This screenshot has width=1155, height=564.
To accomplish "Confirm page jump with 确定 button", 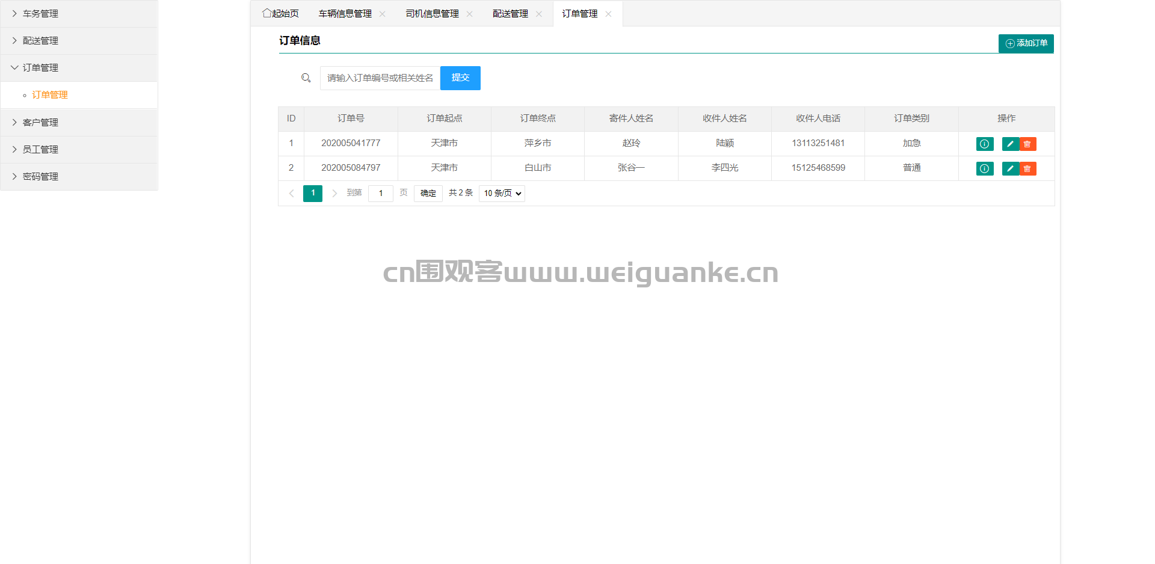I will (x=428, y=193).
